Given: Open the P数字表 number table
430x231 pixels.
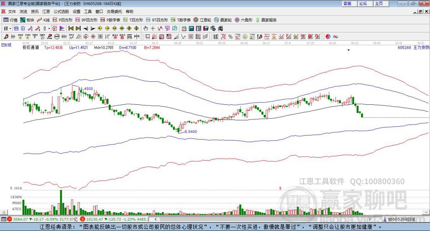Looking at the screenshot, I should (x=110, y=20).
